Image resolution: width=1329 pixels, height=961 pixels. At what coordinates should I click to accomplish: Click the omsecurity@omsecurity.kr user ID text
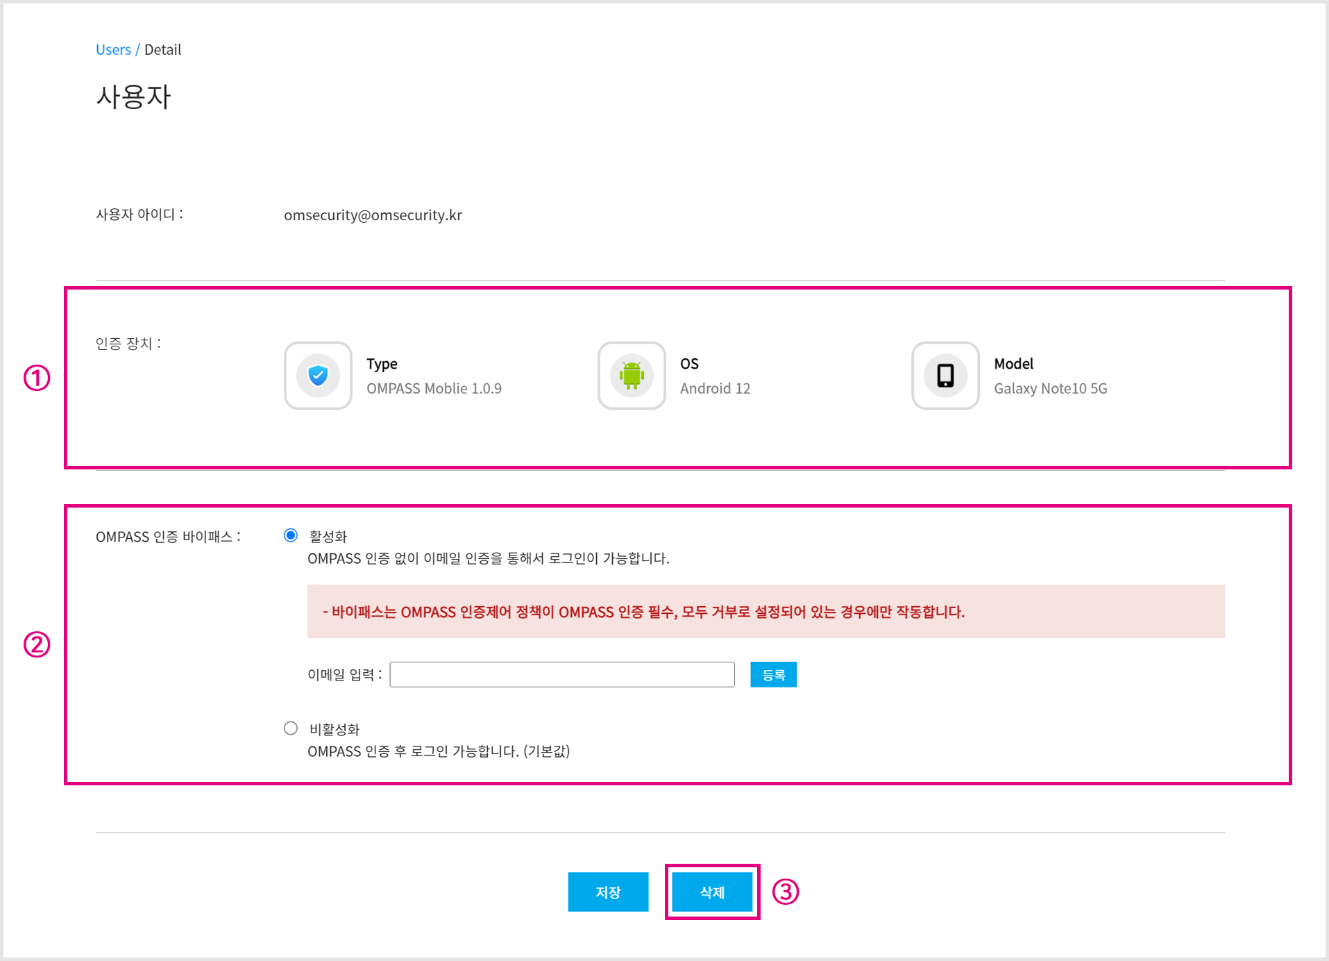pos(374,215)
